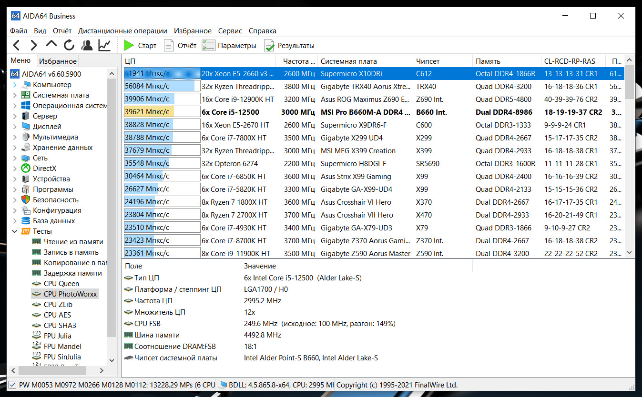The image size is (642, 397).
Task: Select the Дисплей tree icon
Action: pyautogui.click(x=26, y=127)
